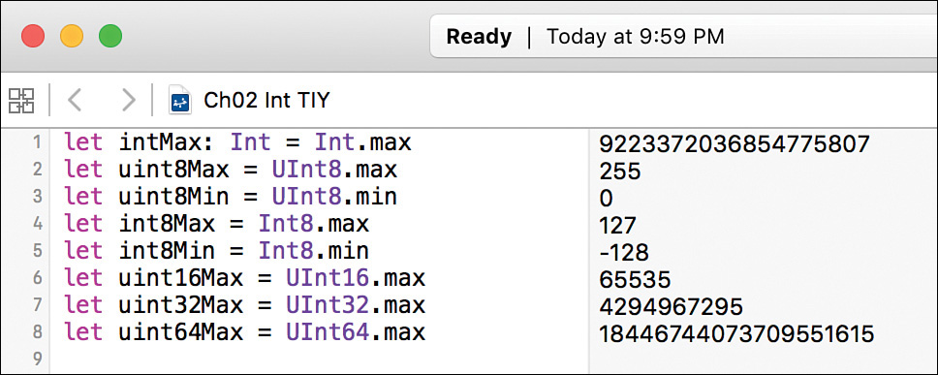Go forward with the right chevron

pyautogui.click(x=129, y=101)
